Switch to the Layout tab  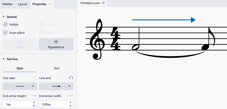coord(23,4)
